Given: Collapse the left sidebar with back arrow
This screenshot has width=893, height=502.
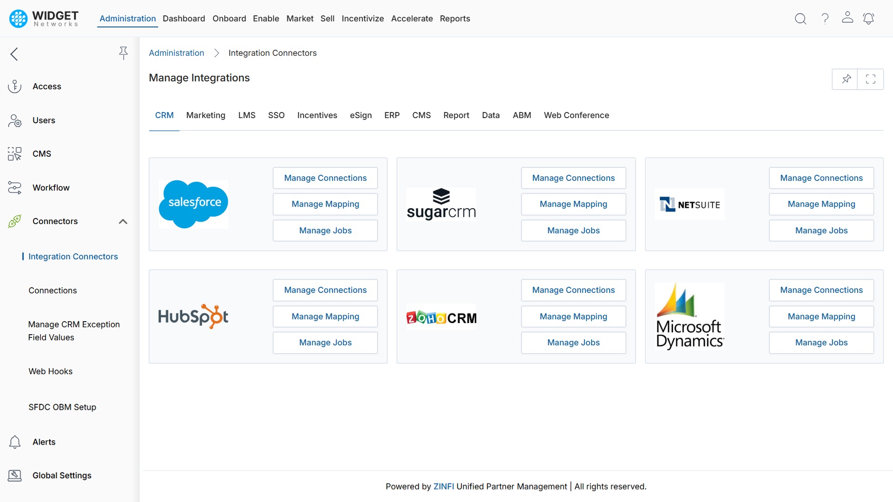Looking at the screenshot, I should 14,54.
